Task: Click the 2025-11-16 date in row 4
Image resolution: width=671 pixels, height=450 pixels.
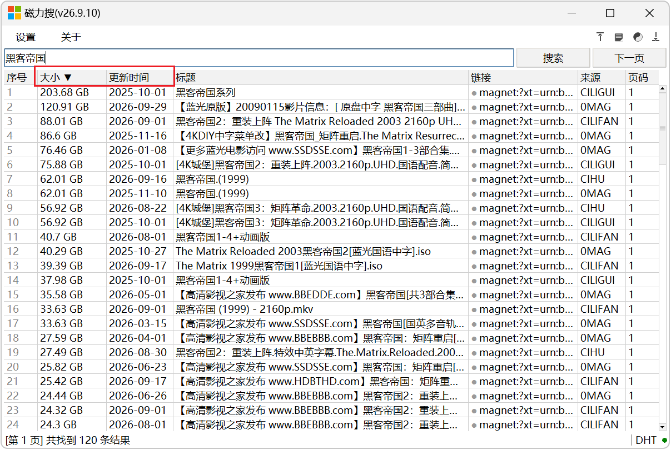Action: click(x=137, y=136)
